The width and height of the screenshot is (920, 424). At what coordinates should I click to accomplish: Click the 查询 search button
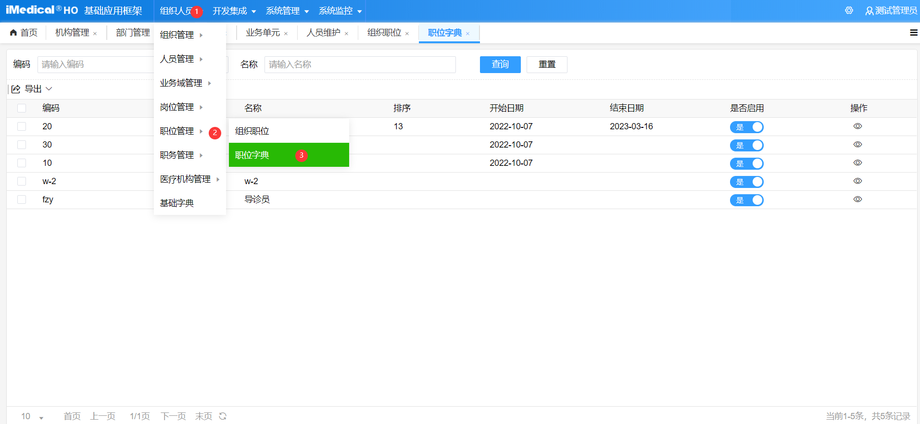tap(500, 64)
